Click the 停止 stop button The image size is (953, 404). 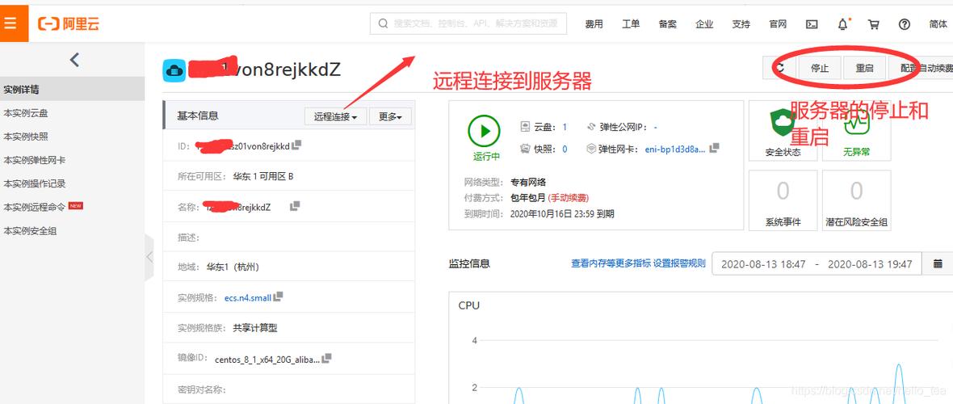[820, 68]
